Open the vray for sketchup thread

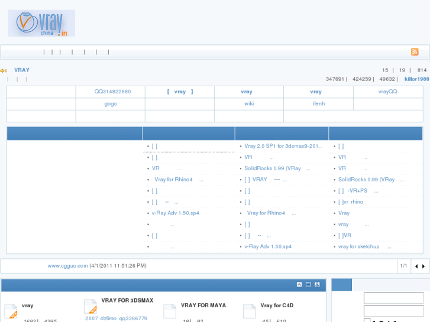coord(365,246)
